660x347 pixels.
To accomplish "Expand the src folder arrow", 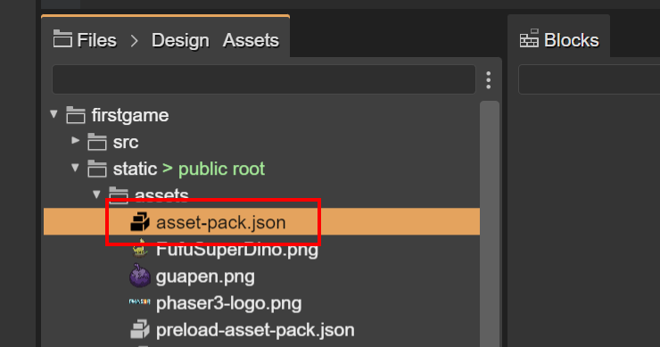I will (75, 141).
